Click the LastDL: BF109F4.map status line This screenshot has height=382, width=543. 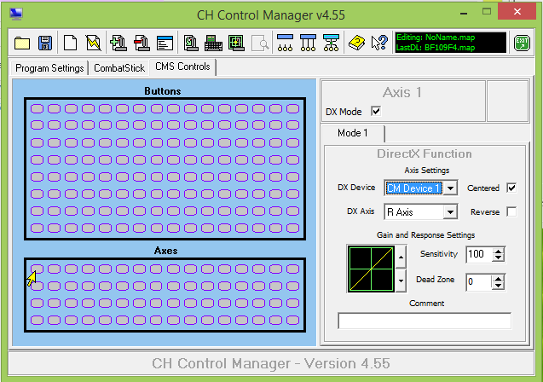[436, 48]
